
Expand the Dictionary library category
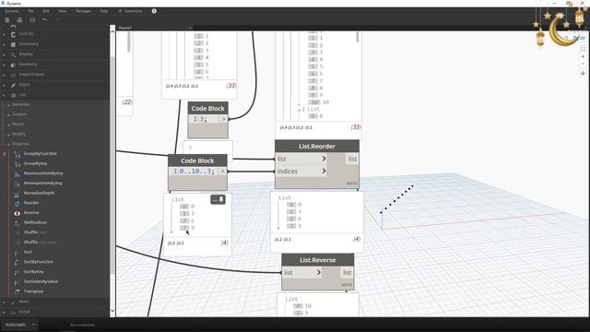[4, 44]
